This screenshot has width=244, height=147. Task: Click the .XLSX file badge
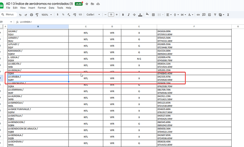[79, 4]
